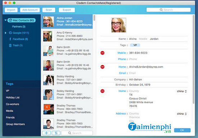Viewport: 198px width, 138px height.
Task: Click the Company field Hill-Behan
Action: click(135, 79)
